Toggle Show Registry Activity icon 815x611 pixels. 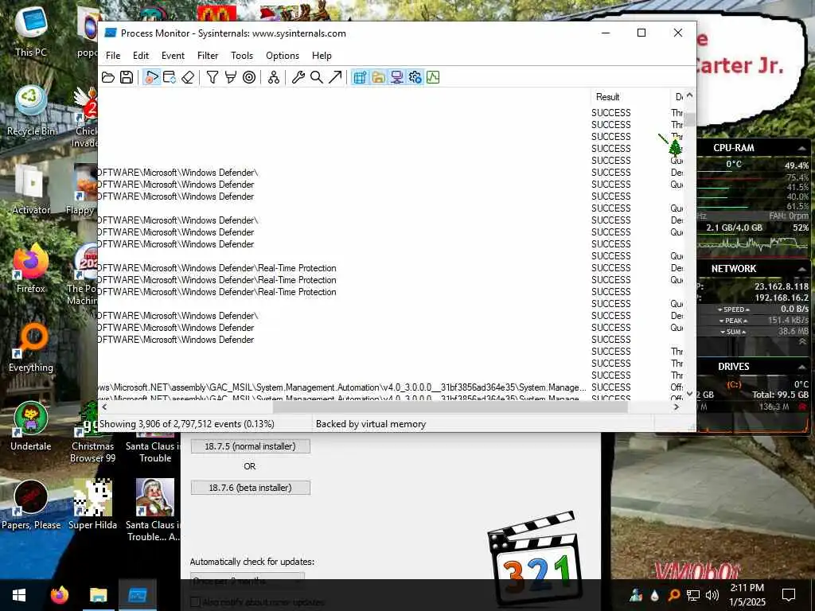point(360,77)
